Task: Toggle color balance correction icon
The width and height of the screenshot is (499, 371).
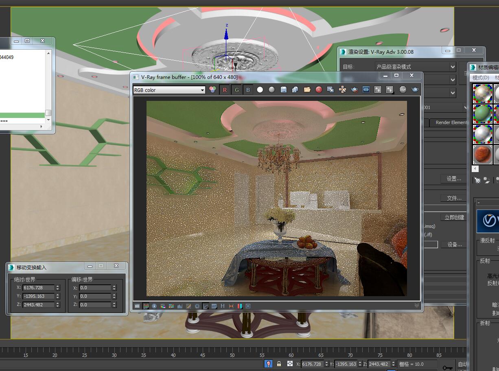Action: pyautogui.click(x=171, y=306)
